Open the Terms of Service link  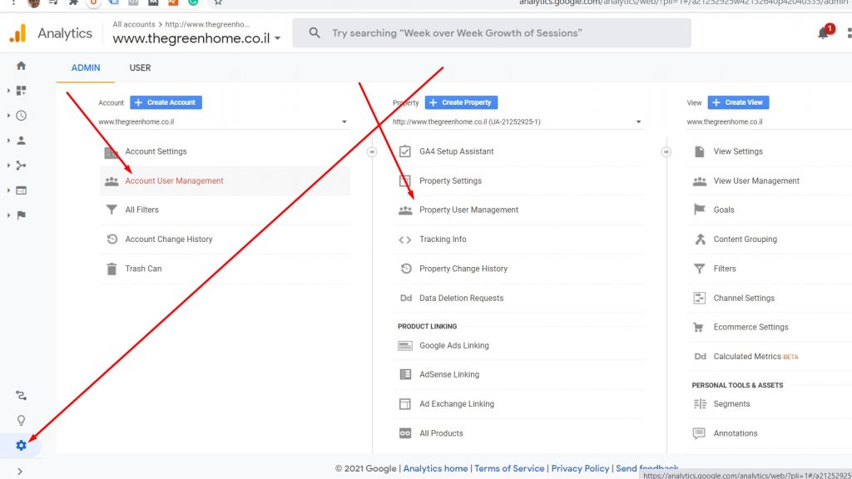tap(509, 468)
